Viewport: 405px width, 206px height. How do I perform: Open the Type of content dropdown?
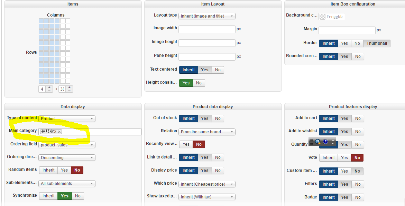(x=67, y=119)
